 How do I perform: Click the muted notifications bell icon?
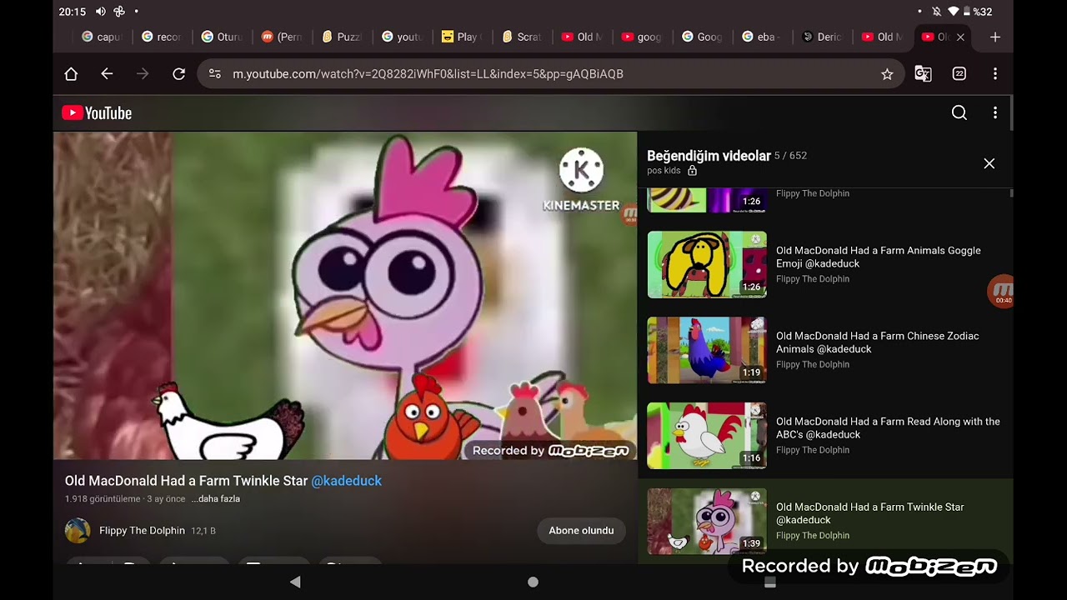tap(937, 12)
